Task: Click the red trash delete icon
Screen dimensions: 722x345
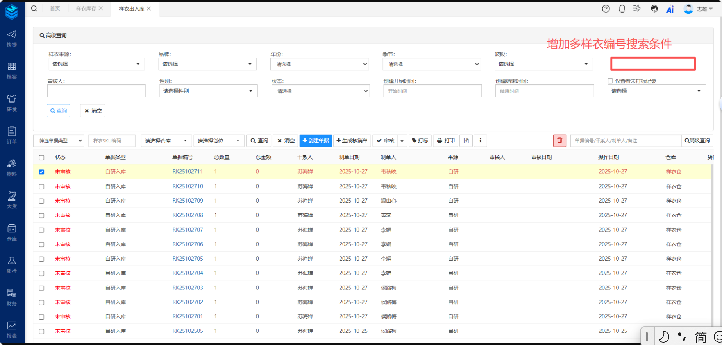Action: [559, 140]
